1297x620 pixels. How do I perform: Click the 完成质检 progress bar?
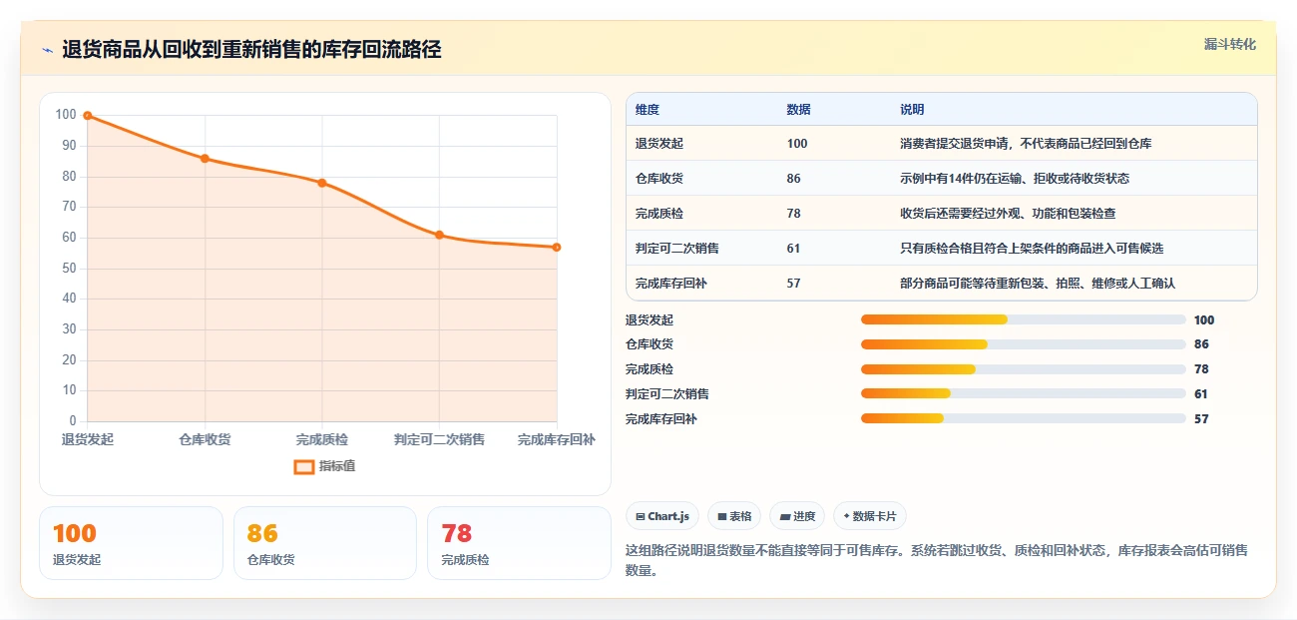point(1023,369)
